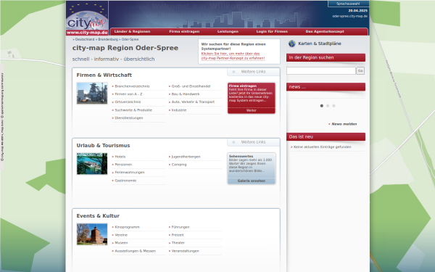Viewport: 435px width, 272px height.
Task: Expand Weitere Links in Firmen & Wirtschaft
Action: (253, 72)
